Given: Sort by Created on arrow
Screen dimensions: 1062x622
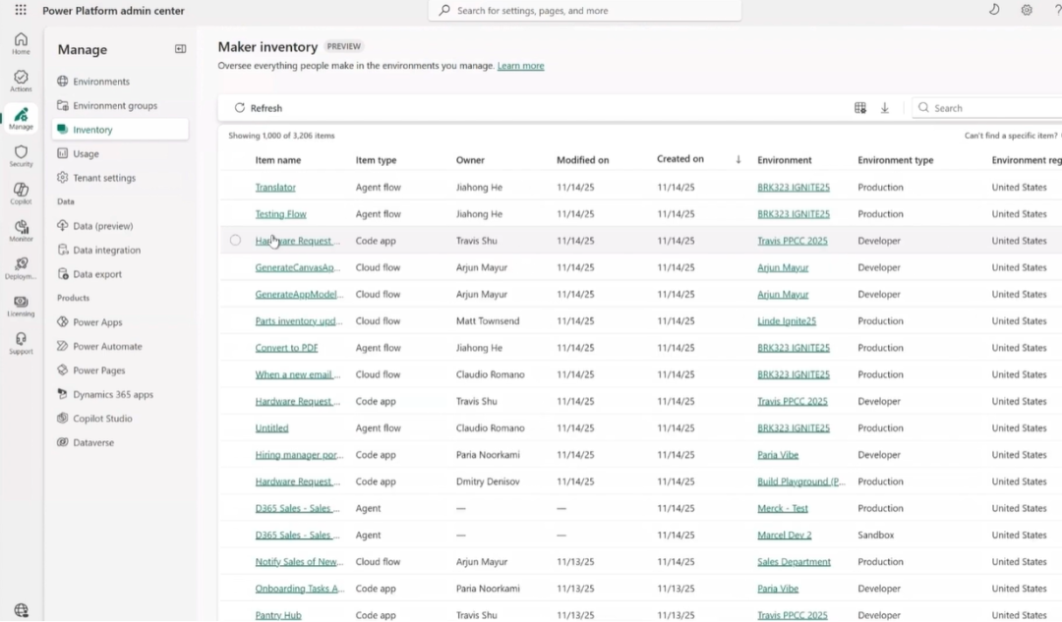Looking at the screenshot, I should point(738,160).
